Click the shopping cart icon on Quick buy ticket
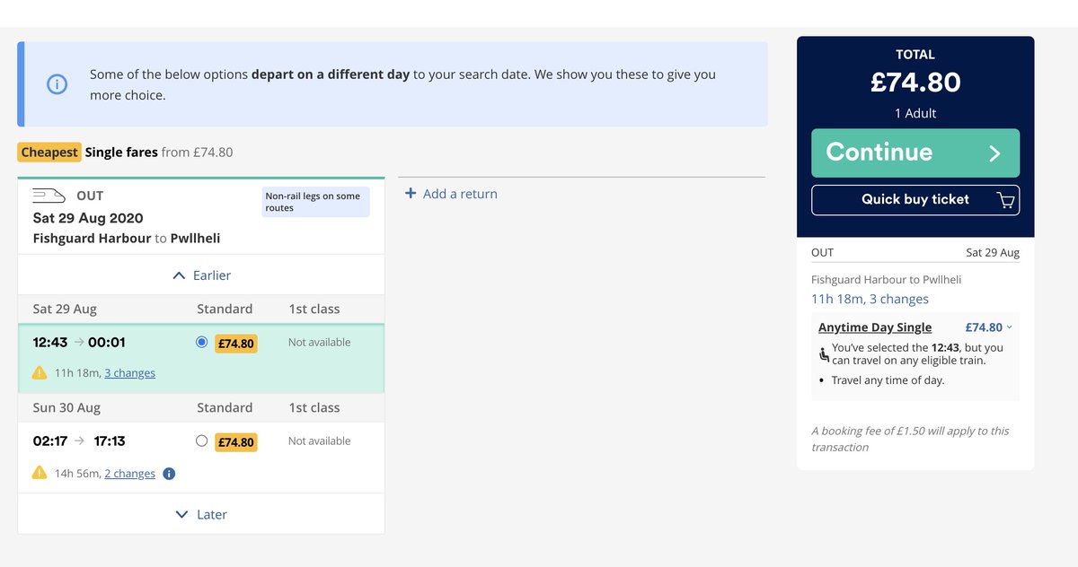The width and height of the screenshot is (1078, 567). (x=1006, y=200)
